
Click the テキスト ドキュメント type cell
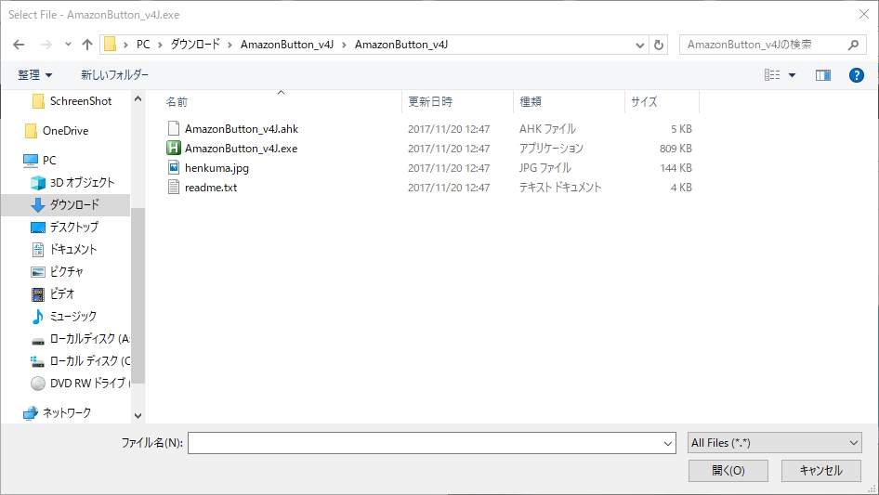pos(560,188)
